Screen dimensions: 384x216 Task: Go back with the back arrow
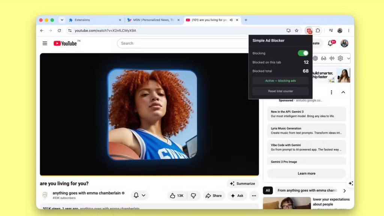coord(42,31)
